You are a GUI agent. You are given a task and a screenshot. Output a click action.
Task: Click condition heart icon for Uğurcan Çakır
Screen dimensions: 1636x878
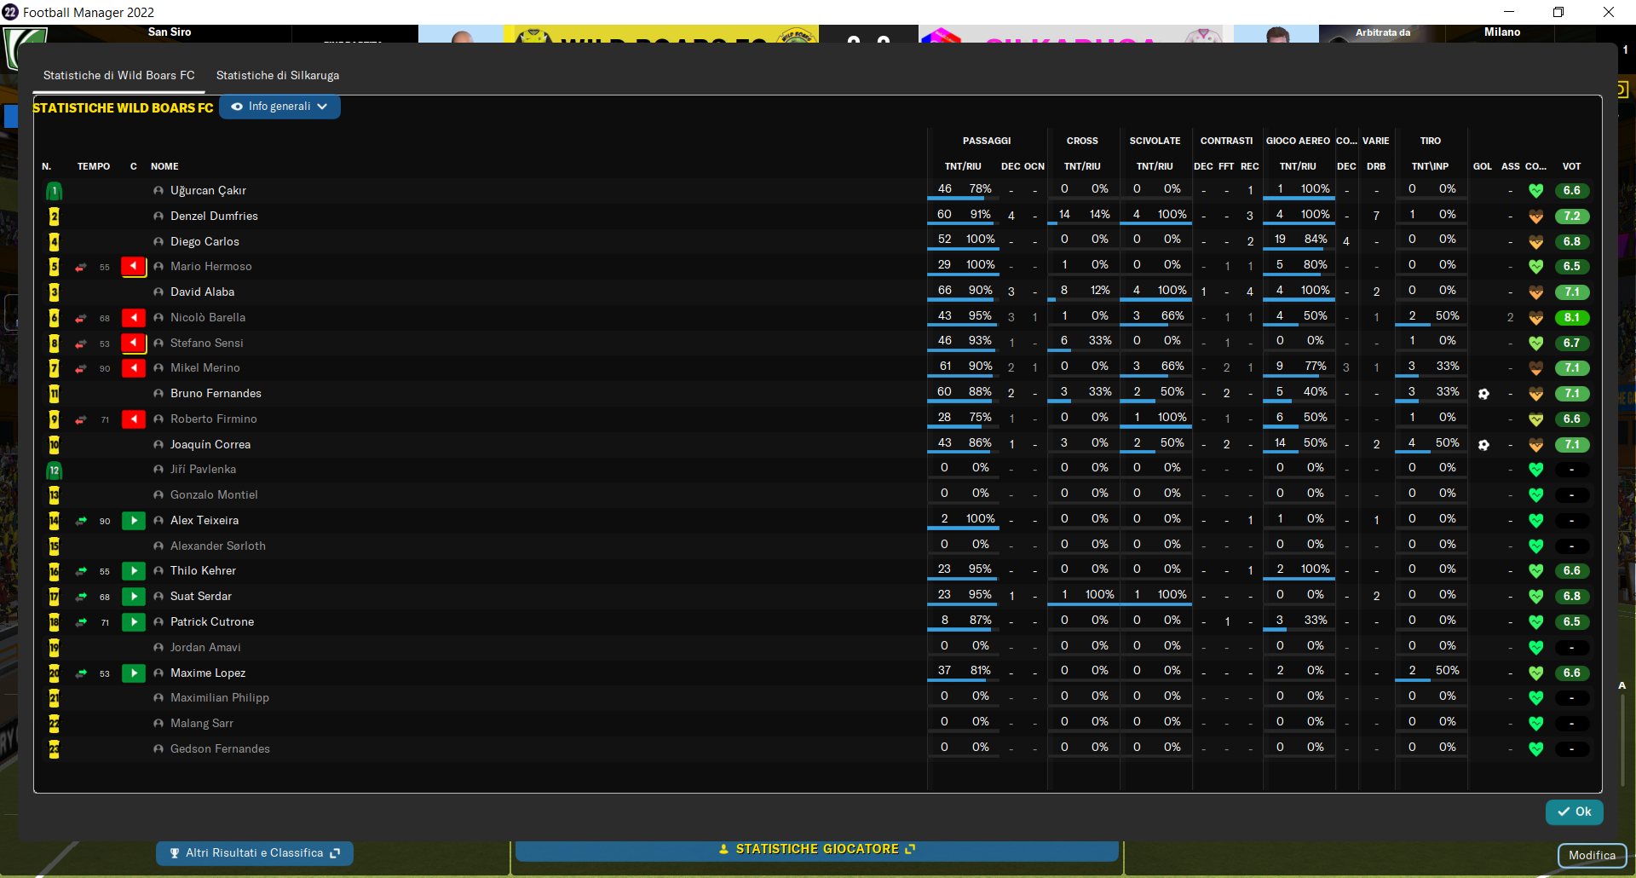1536,191
